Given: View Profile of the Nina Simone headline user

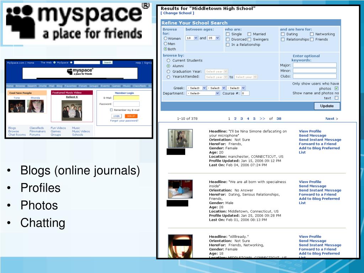Looking at the screenshot, I should (x=310, y=132).
